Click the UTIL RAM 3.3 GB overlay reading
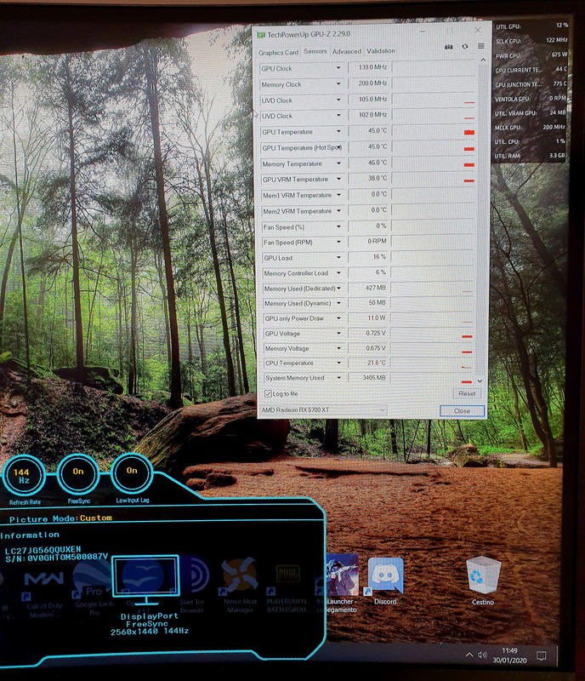Viewport: 585px width, 681px height. click(530, 156)
